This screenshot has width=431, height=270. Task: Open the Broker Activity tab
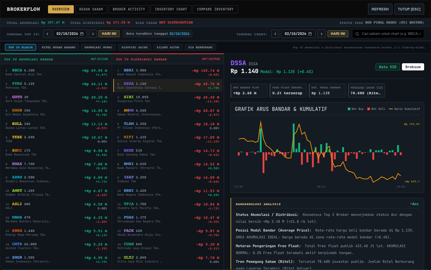point(129,9)
